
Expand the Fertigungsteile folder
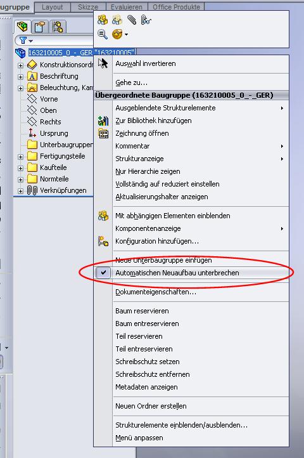click(20, 157)
